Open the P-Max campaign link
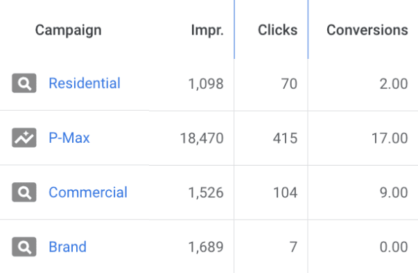Image resolution: width=418 pixels, height=273 pixels. click(69, 138)
